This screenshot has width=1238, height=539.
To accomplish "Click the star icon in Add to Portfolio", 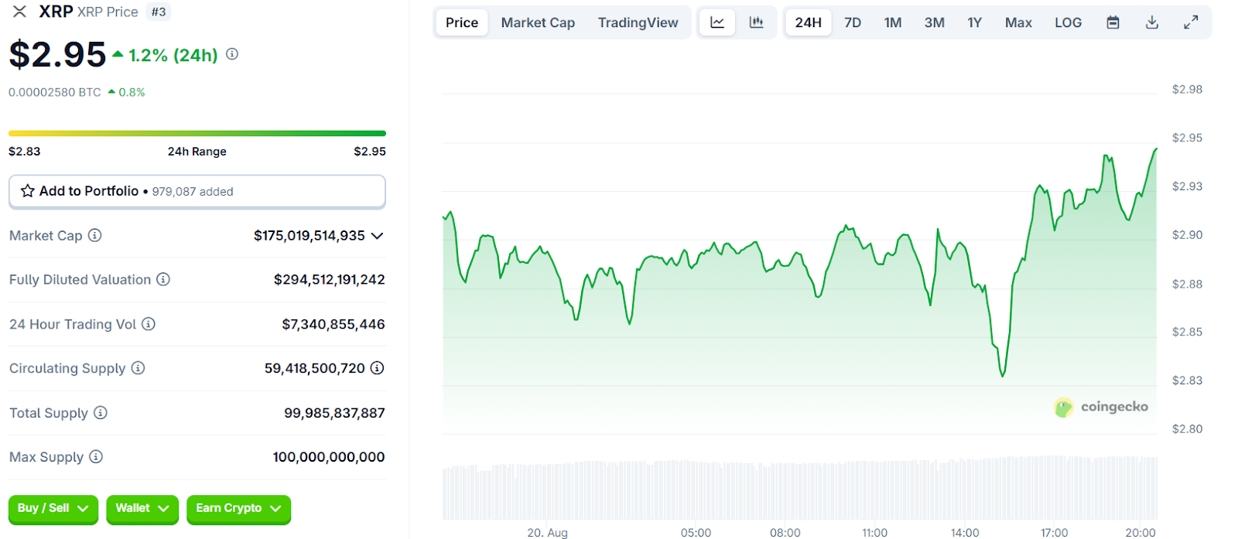I will point(28,191).
